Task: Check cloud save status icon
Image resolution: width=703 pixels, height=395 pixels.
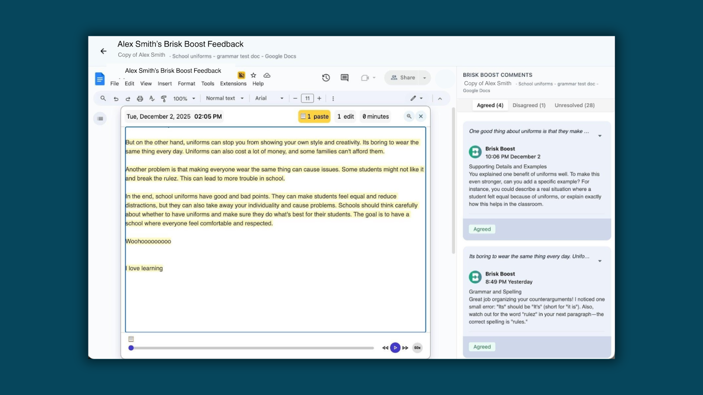Action: [267, 75]
